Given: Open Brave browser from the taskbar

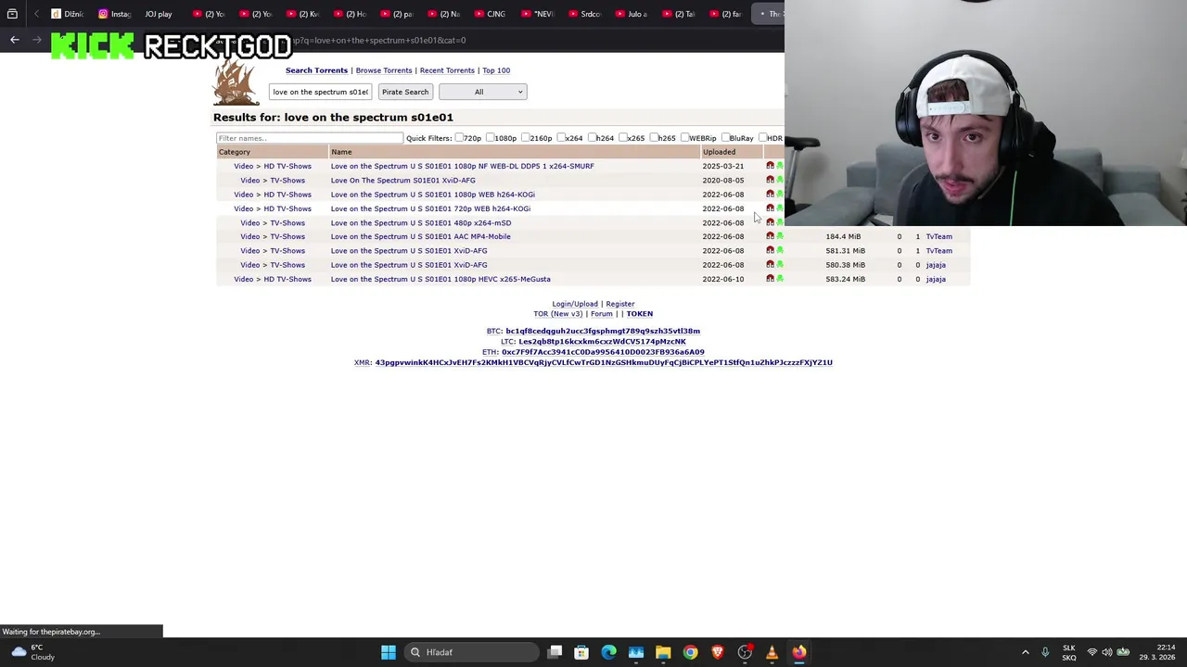Looking at the screenshot, I should tap(717, 652).
